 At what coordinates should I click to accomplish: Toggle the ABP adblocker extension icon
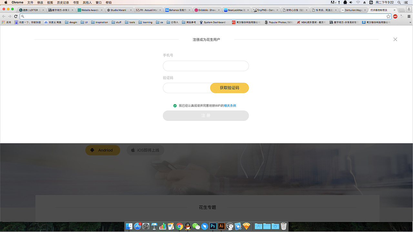coord(395,16)
